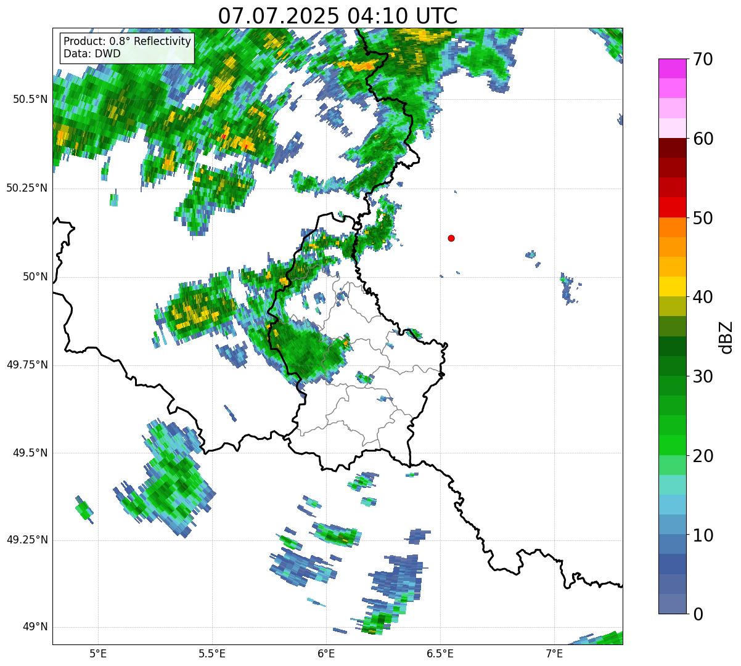Click the 5°E longitude label
The width and height of the screenshot is (741, 666).
pyautogui.click(x=98, y=653)
